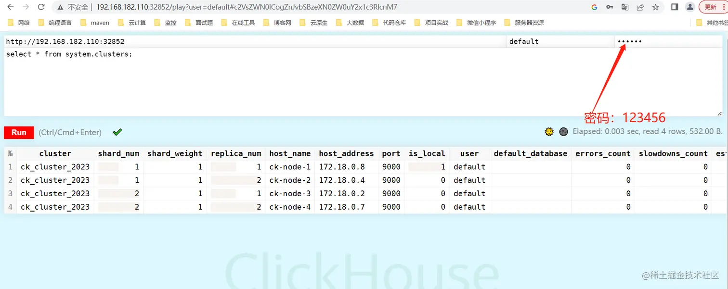
Task: Click the replica_num column header
Action: (236, 154)
